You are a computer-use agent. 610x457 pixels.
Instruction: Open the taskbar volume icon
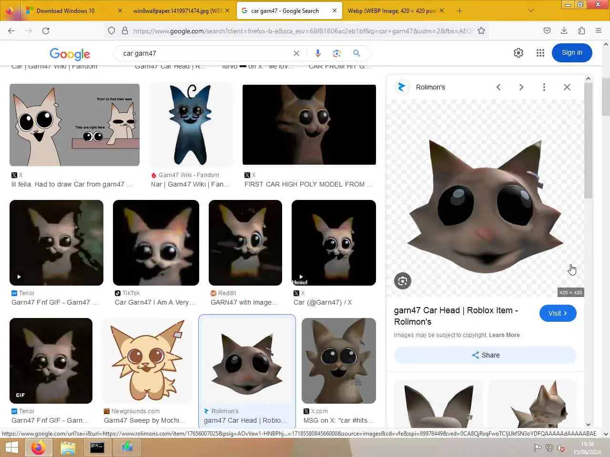[561, 448]
